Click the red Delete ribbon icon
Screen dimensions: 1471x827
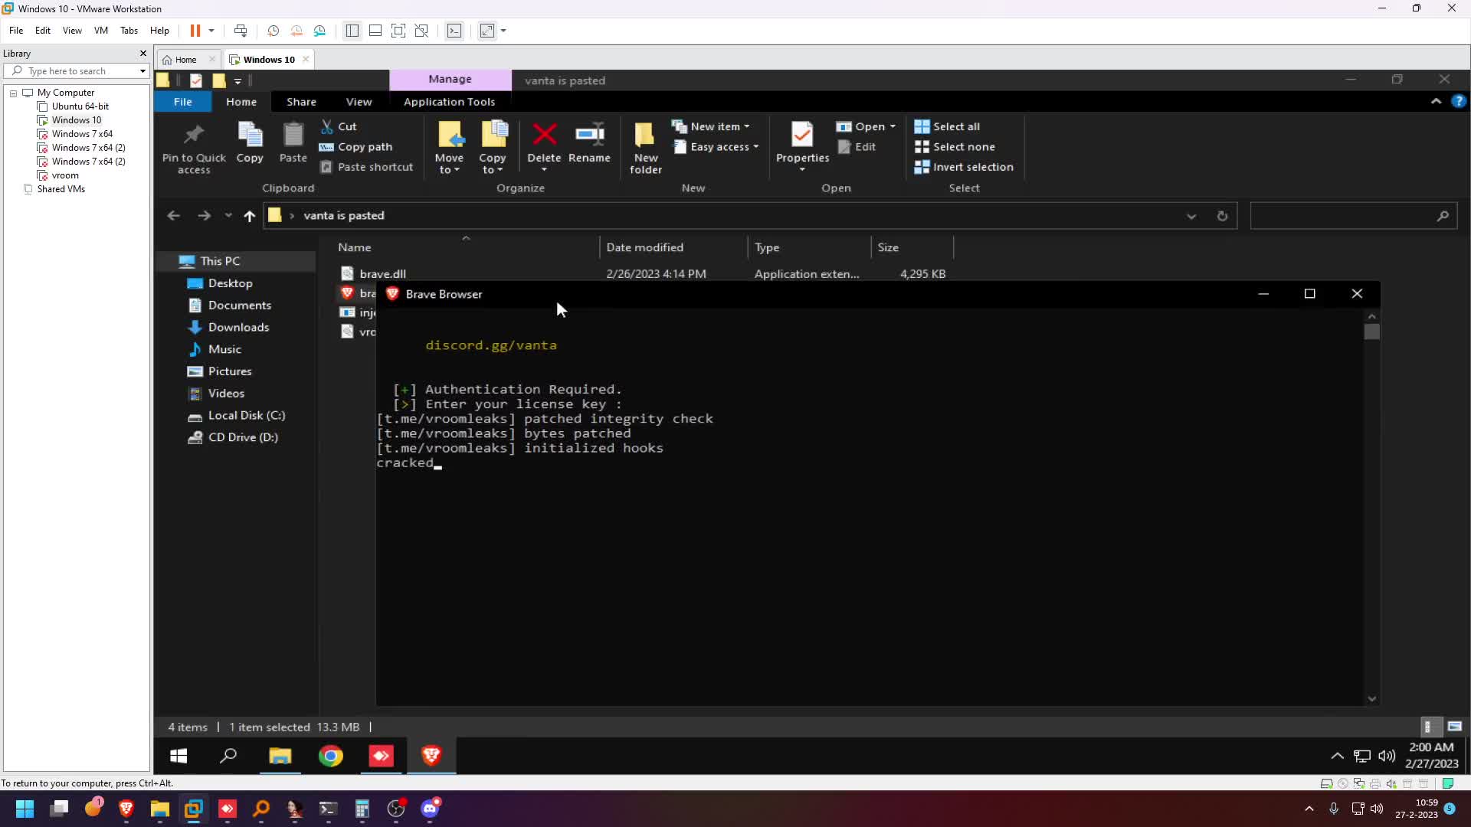(544, 136)
